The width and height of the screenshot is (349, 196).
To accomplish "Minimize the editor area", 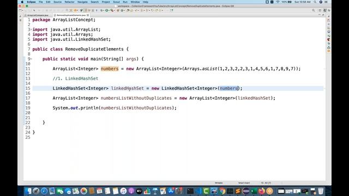I will pos(320,15).
